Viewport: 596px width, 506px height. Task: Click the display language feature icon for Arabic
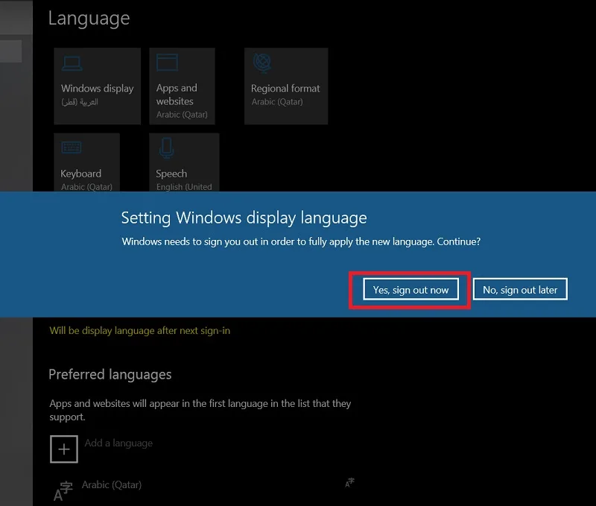349,483
